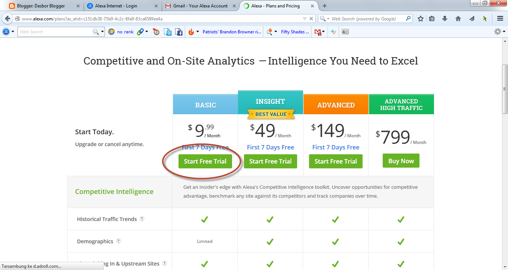Go back with the browser back arrow
Viewport: 508px width, 270px height.
pos(7,19)
